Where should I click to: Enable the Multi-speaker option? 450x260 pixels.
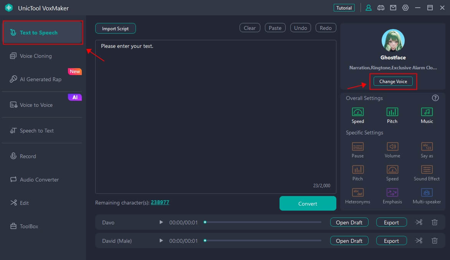coord(427,196)
